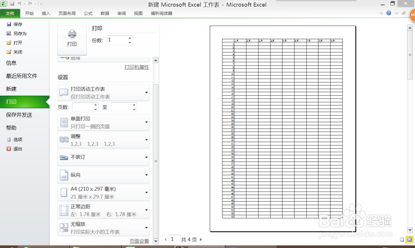Click 保存 (Save) in backstage menu

click(15, 24)
